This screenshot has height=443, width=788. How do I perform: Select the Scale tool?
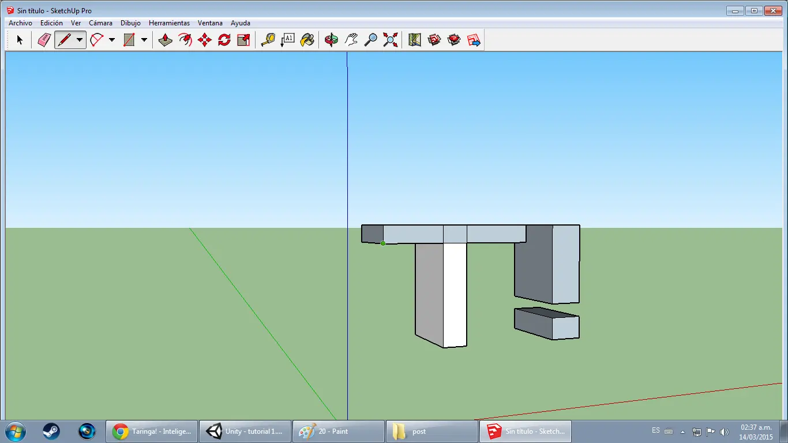243,40
